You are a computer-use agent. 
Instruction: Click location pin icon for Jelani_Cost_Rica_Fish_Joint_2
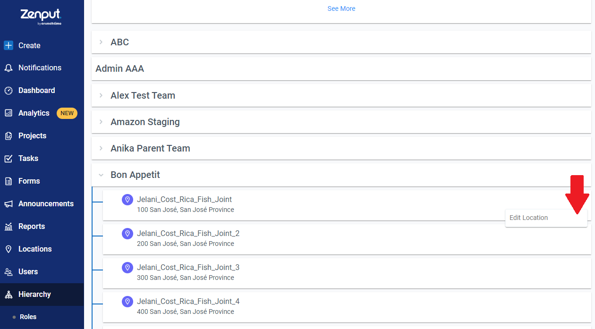click(127, 234)
